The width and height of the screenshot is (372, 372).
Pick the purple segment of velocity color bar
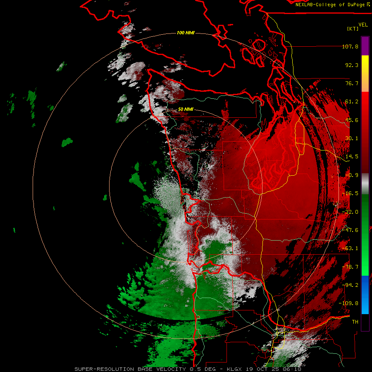click(365, 46)
